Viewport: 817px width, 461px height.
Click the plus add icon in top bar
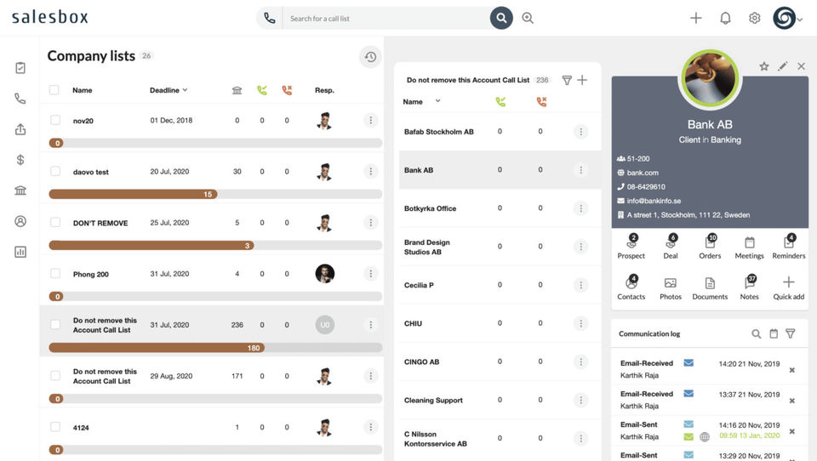pos(696,18)
